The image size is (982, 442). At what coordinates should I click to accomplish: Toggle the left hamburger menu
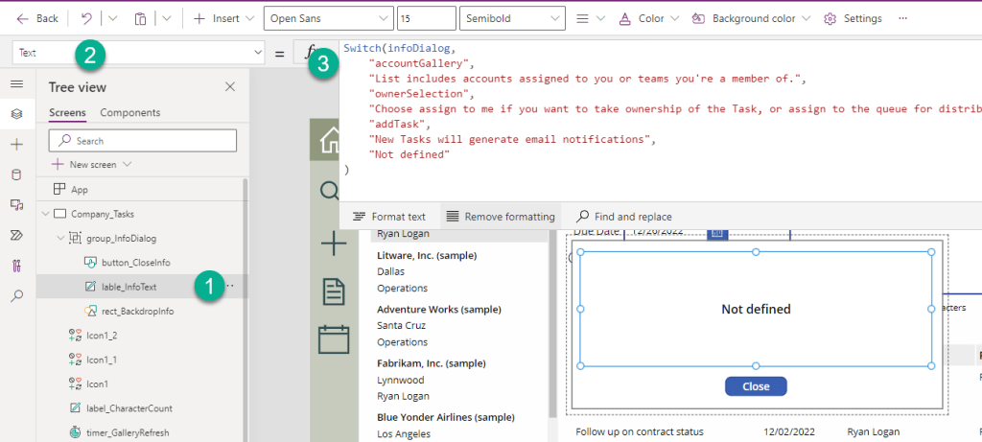pyautogui.click(x=17, y=83)
